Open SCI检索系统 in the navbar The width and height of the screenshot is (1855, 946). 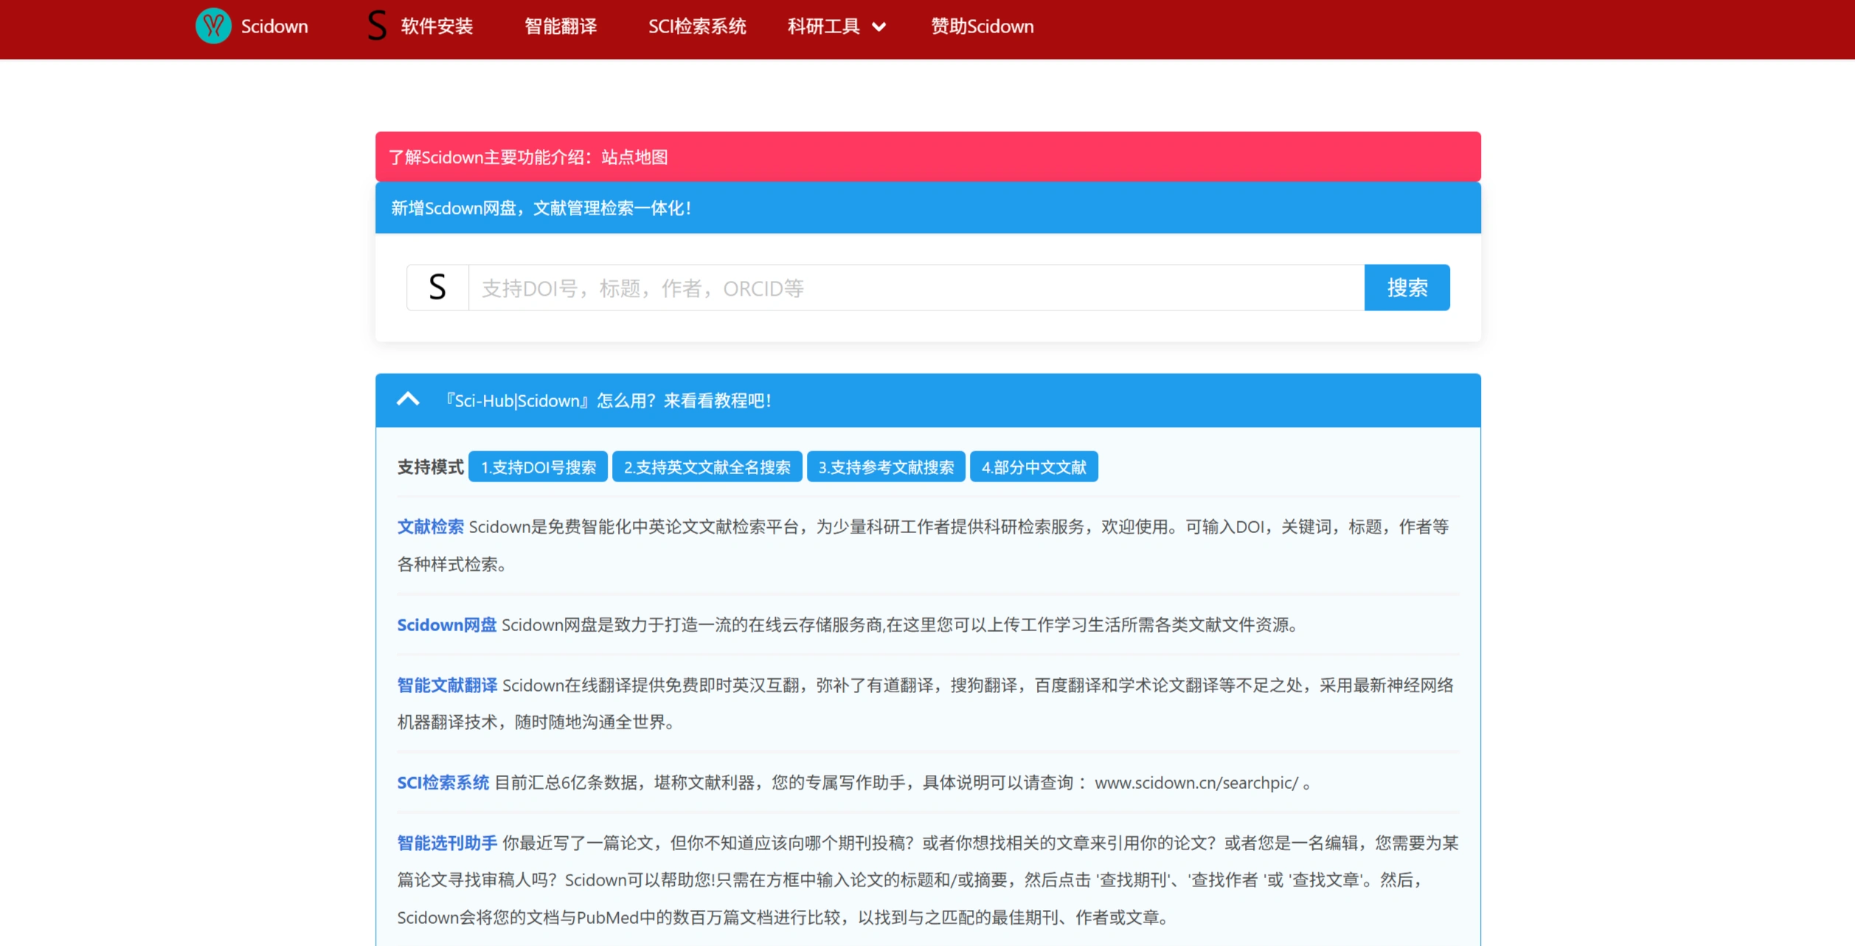pos(697,27)
